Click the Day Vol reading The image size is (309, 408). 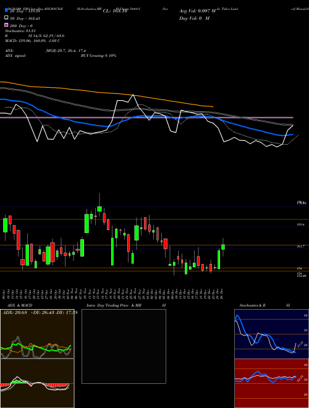[194, 18]
